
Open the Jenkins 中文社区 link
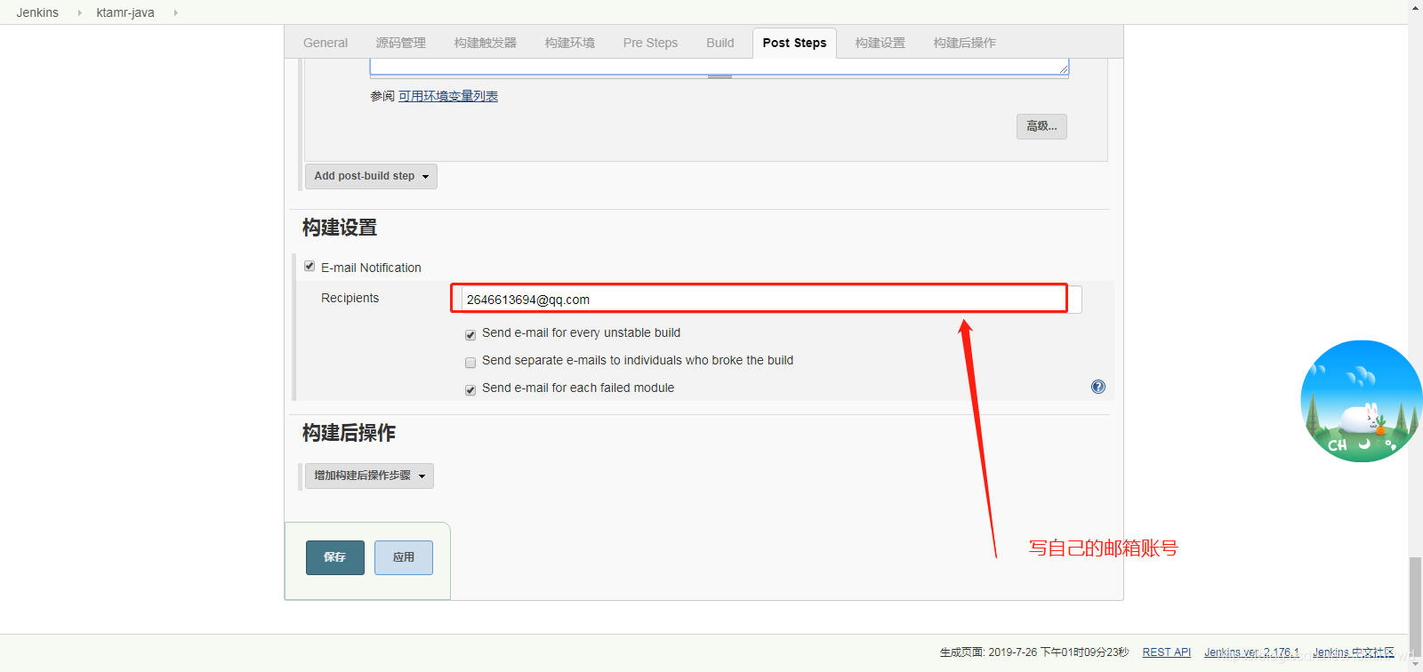[1354, 652]
